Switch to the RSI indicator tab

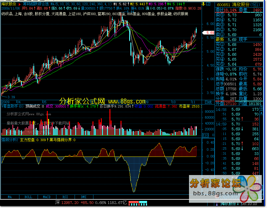pyautogui.click(x=65, y=197)
